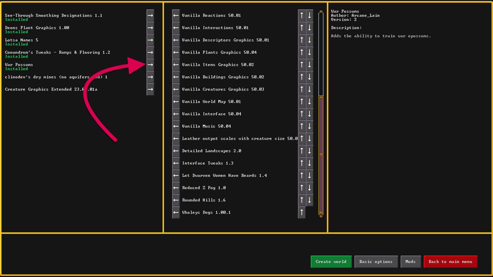Move Whaleys Dogs up in load order
Image resolution: width=493 pixels, height=277 pixels.
[x=302, y=212]
